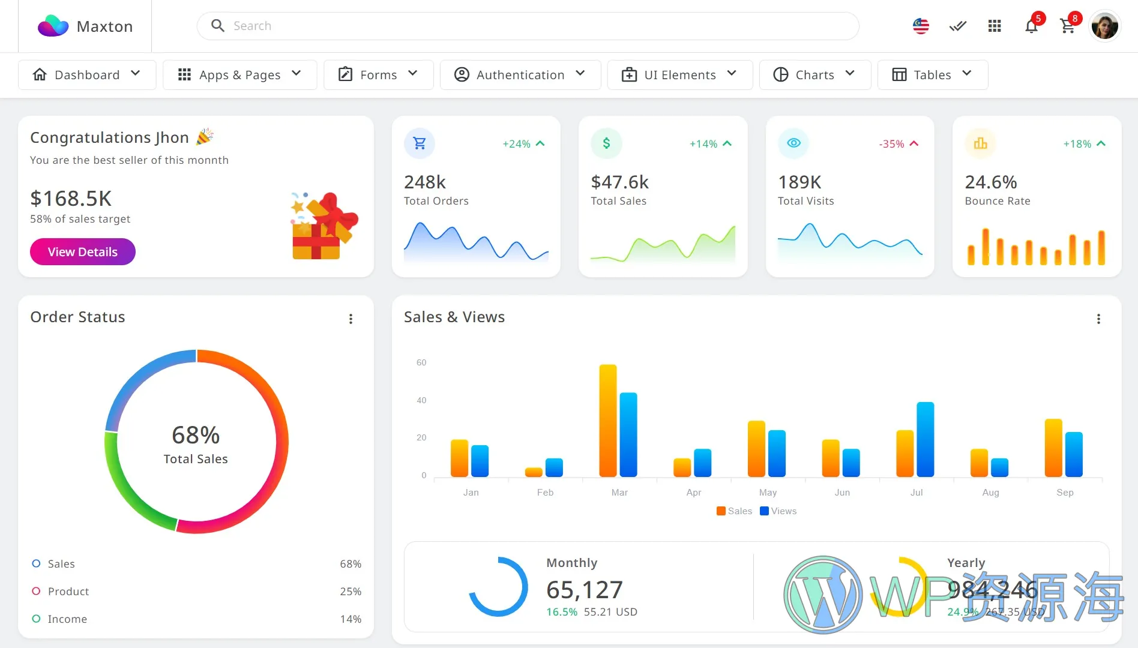Viewport: 1138px width, 648px height.
Task: Expand the Dashboard dropdown menu
Action: [87, 75]
